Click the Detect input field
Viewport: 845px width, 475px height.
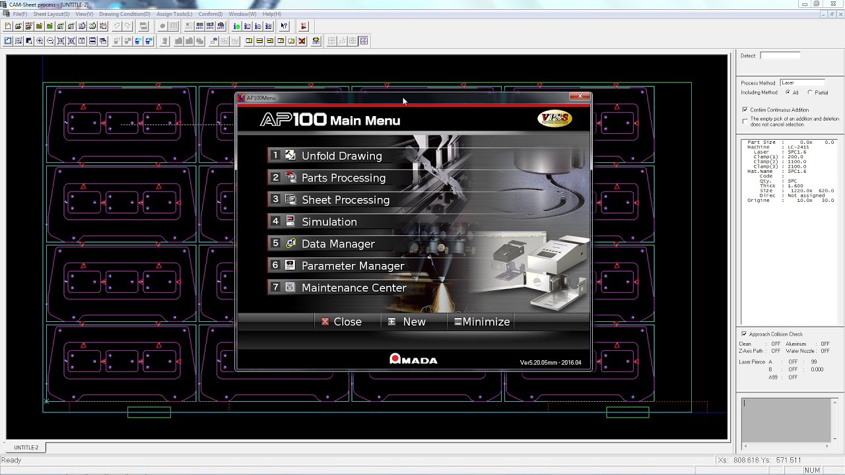coord(780,55)
